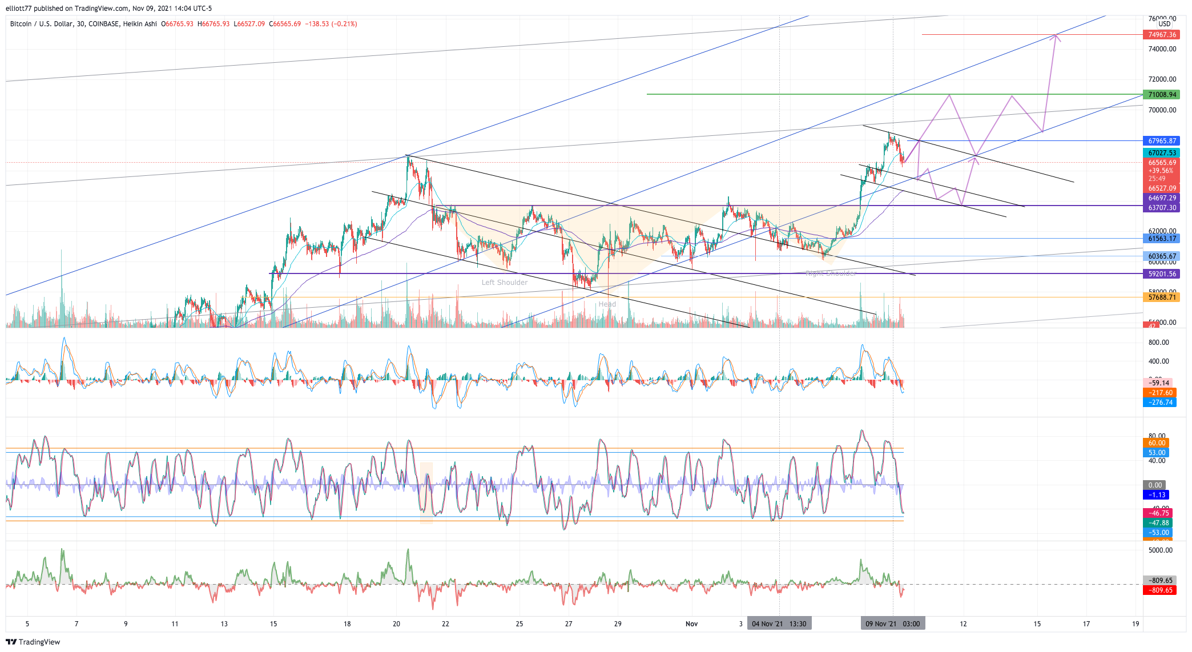Click the 70000.00 axis price tick
Screen dimensions: 1192x652
coord(1162,110)
